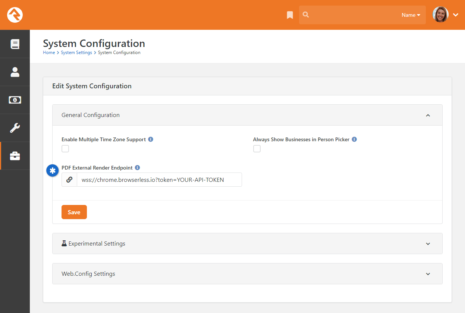Click System Configuration breadcrumb text

[x=119, y=53]
